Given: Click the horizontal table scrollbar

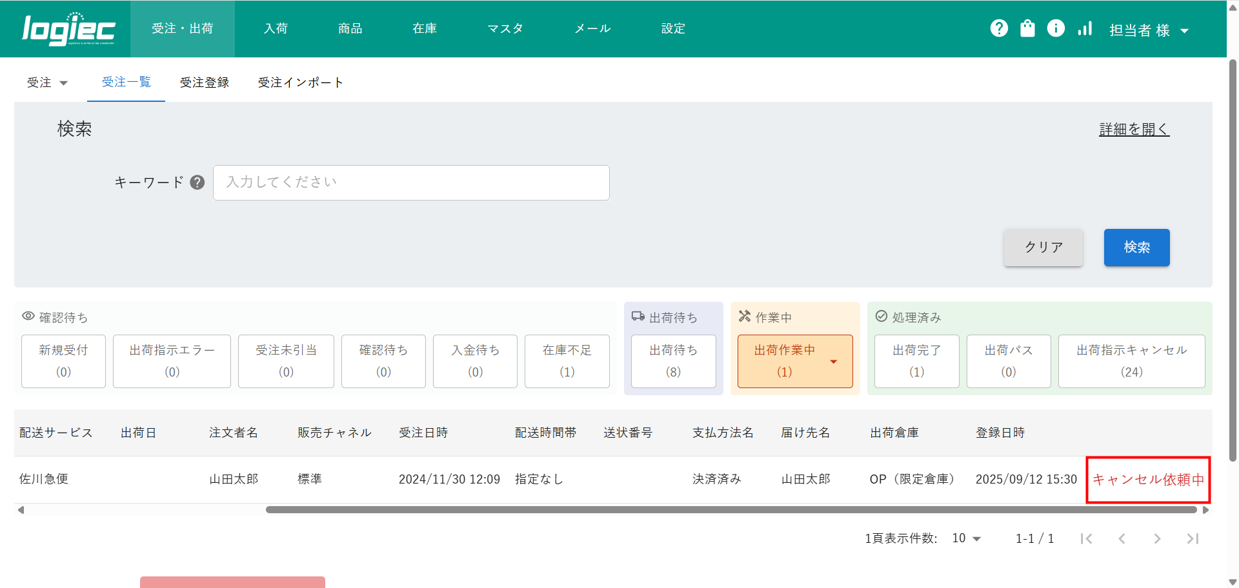Looking at the screenshot, I should click(730, 509).
